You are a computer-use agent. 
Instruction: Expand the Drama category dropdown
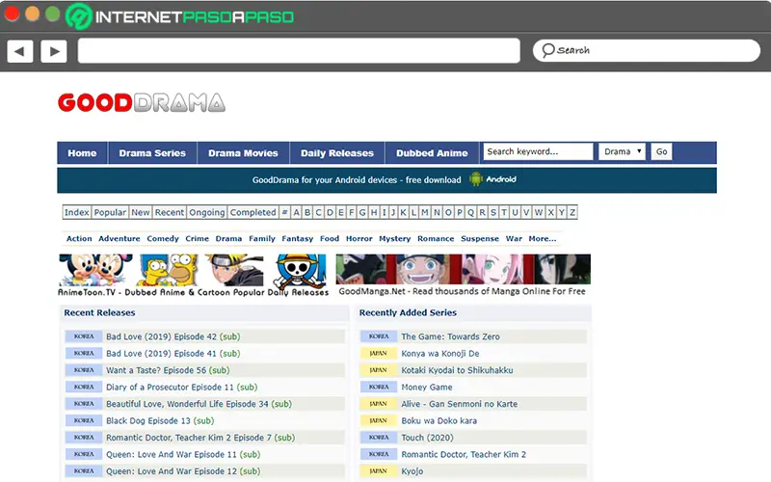[622, 151]
